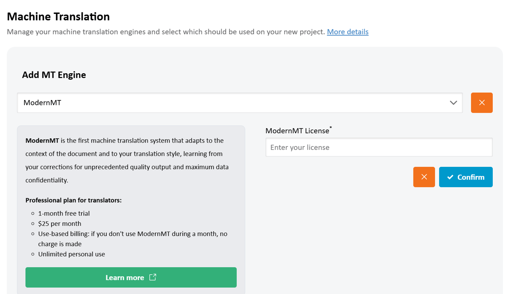506x294 pixels.
Task: Click orange X icon next to Confirm
Action: point(424,177)
